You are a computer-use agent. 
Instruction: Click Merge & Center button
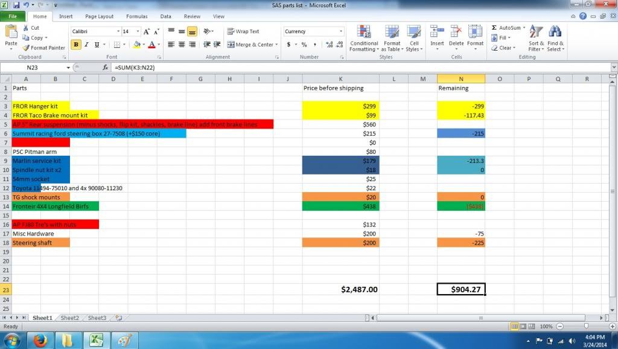250,45
